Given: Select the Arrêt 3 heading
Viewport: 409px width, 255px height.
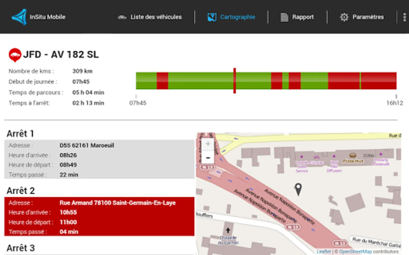Looking at the screenshot, I should [21, 248].
